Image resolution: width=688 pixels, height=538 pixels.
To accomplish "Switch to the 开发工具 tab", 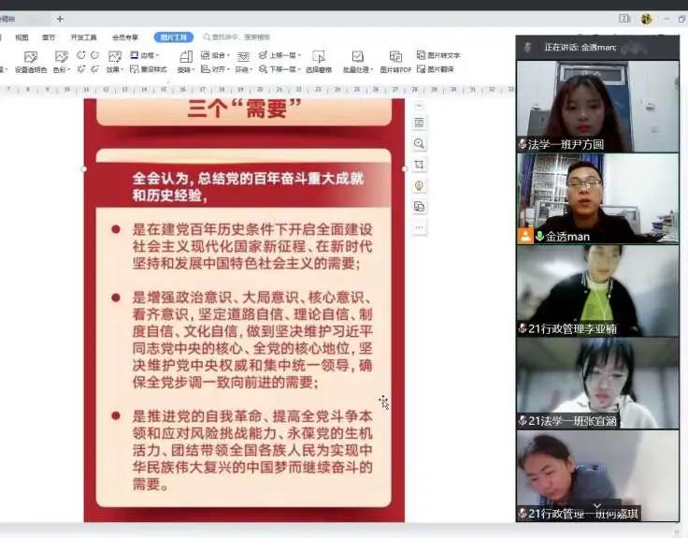I will point(83,37).
